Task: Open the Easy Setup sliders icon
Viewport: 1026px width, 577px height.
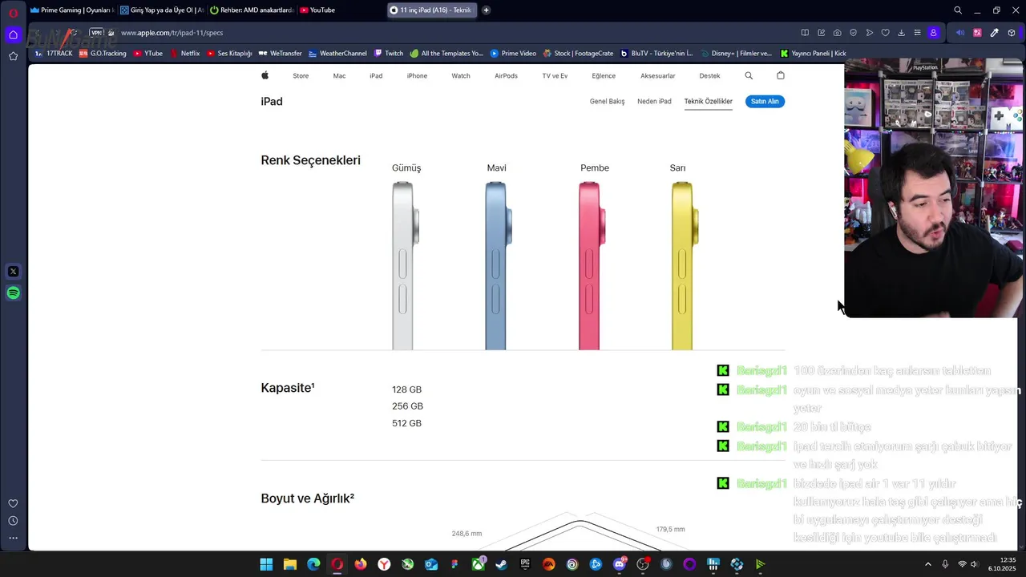Action: (917, 33)
